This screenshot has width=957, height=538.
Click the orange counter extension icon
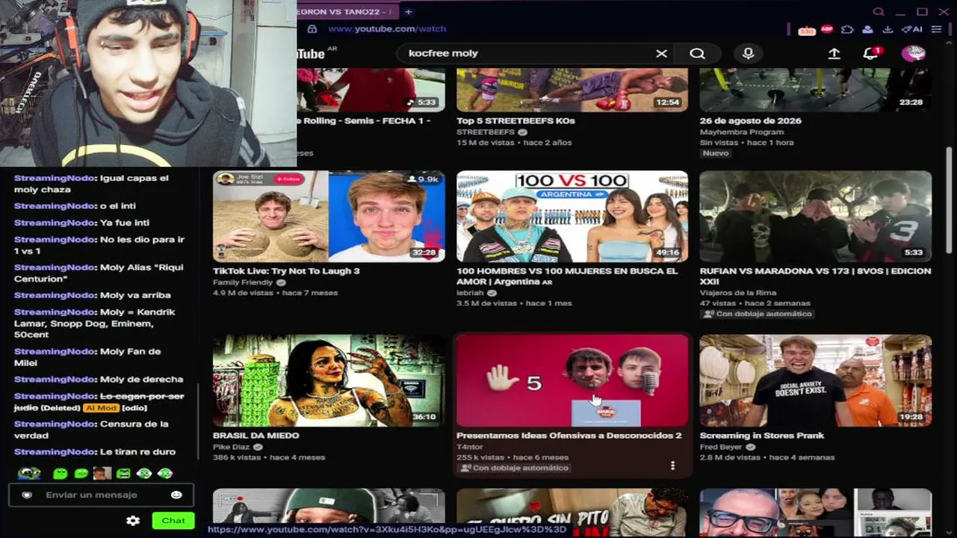806,30
